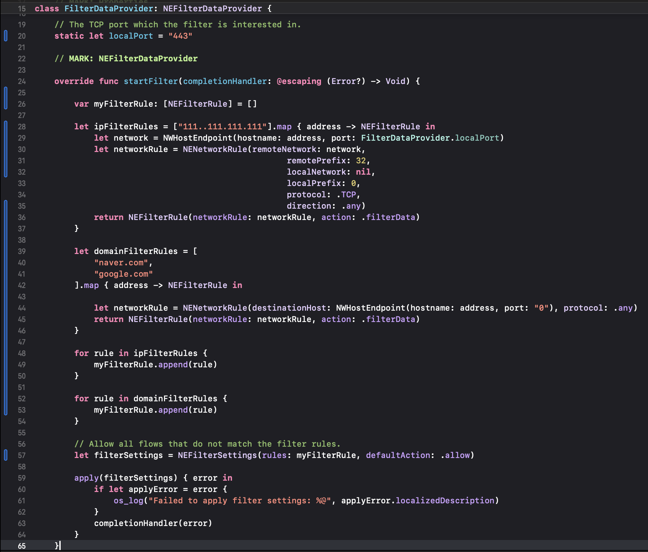Screen dimensions: 648x552
Task: Click the completionHandler(error) call on line 63
Action: click(153, 523)
